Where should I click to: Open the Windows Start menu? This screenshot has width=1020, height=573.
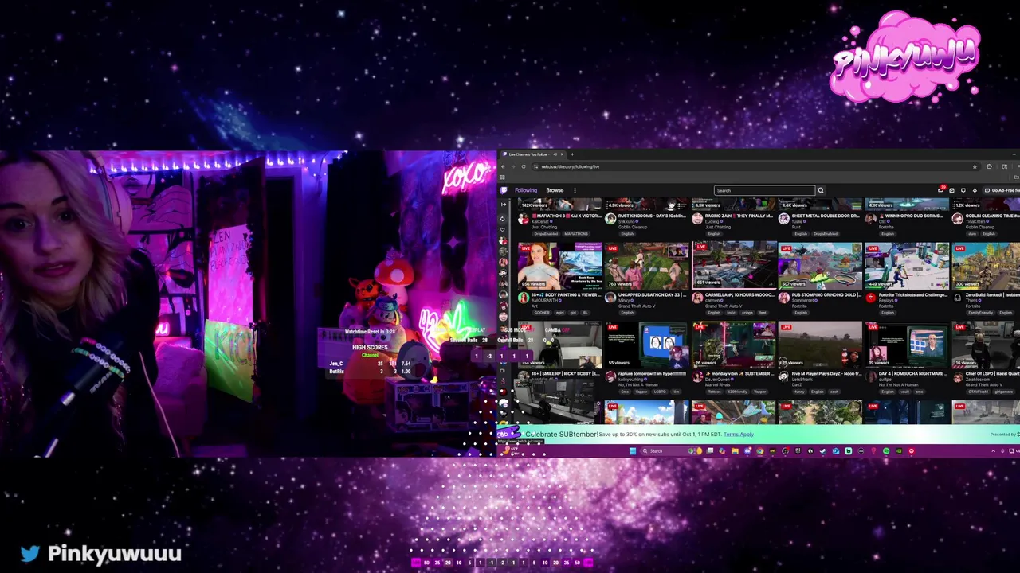click(633, 451)
